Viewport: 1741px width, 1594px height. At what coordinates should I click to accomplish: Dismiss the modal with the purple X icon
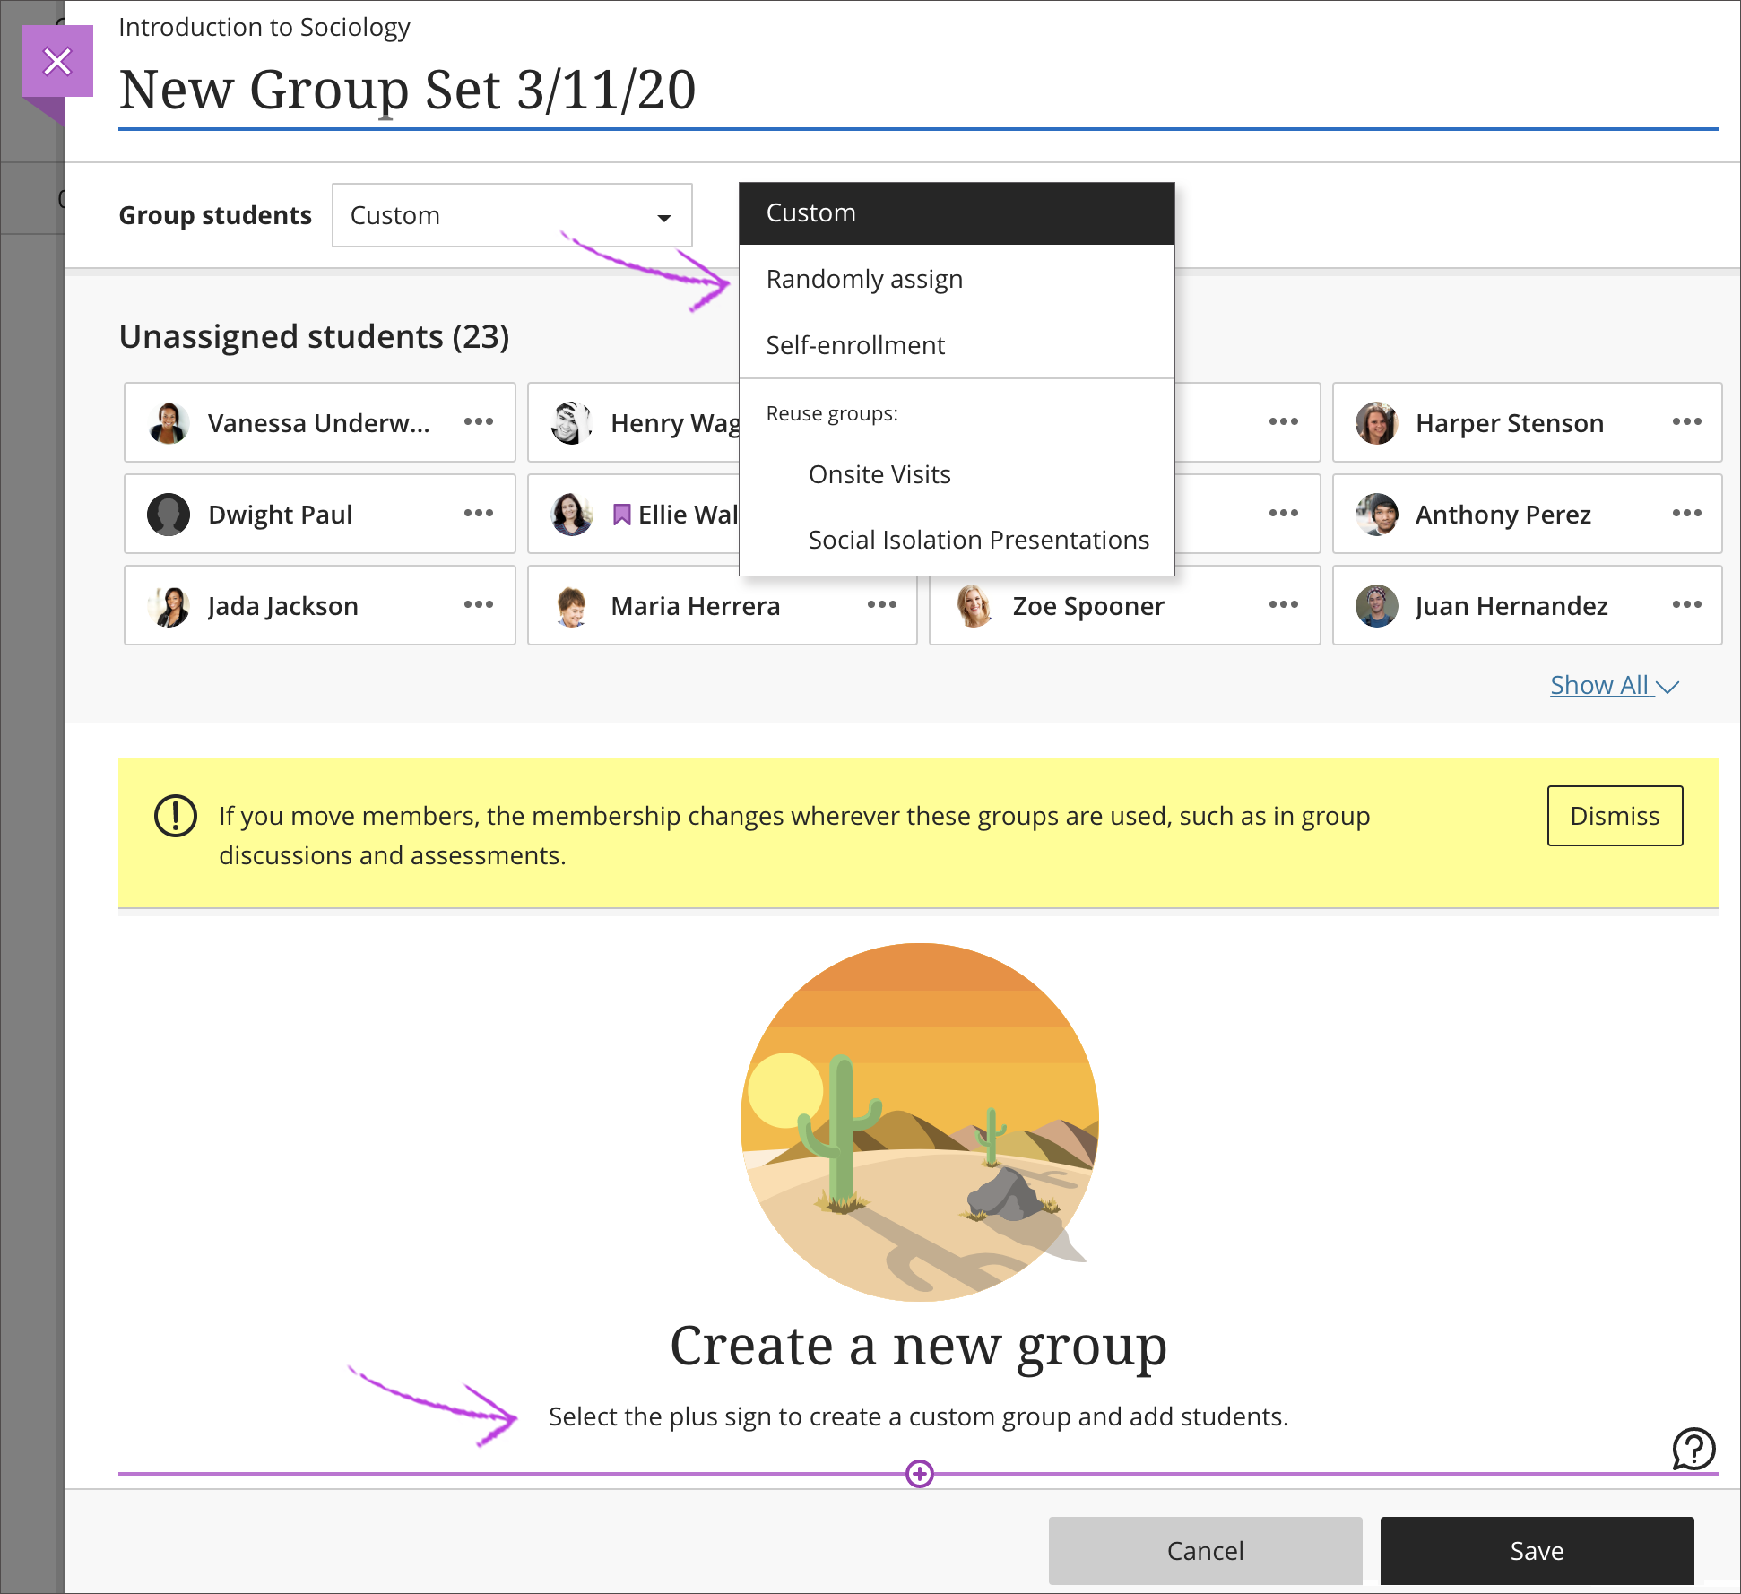[x=57, y=61]
